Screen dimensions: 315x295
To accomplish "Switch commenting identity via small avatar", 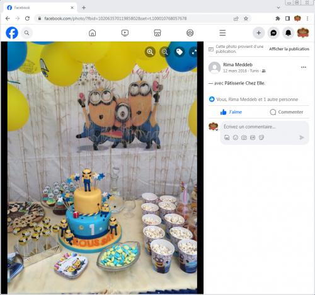I will coord(213,127).
